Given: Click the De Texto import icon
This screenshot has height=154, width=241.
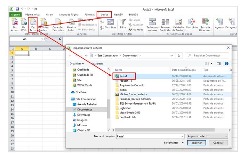Looking at the screenshot, I should tap(33, 25).
